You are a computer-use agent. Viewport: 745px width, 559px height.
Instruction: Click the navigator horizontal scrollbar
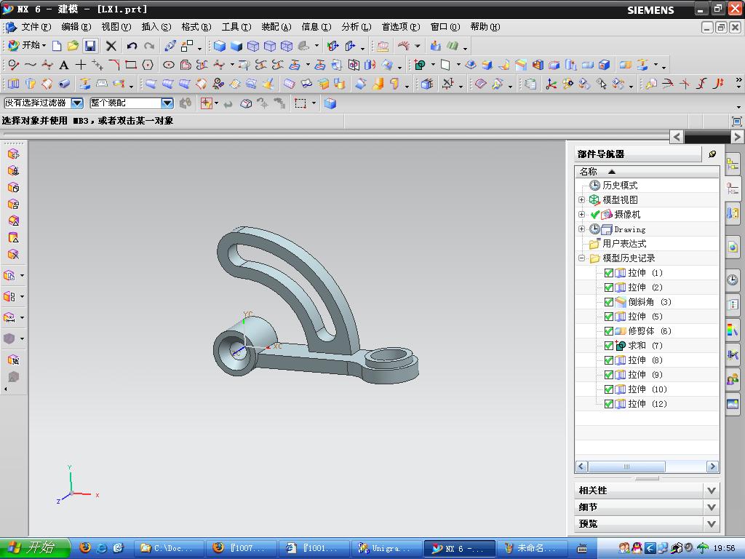tap(626, 467)
